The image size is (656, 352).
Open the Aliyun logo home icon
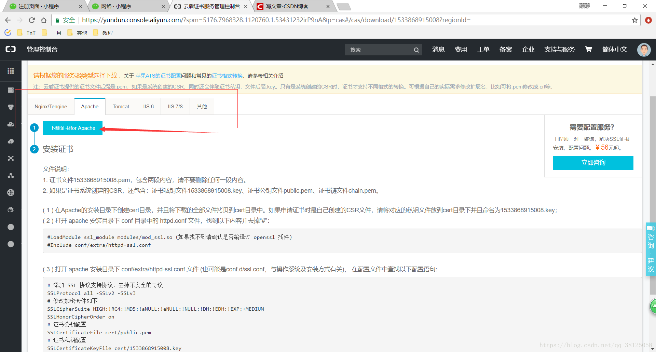11,49
